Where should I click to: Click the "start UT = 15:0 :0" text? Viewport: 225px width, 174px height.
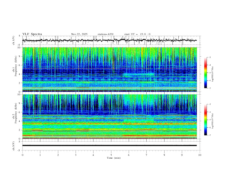point(137,34)
